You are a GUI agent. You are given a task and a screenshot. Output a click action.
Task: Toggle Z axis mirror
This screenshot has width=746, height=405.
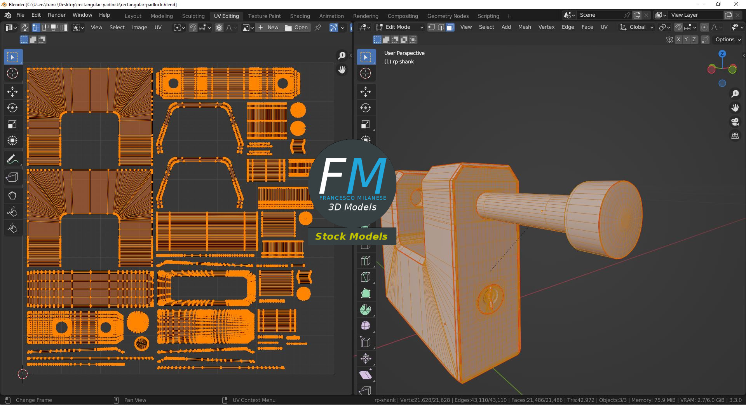tap(694, 39)
